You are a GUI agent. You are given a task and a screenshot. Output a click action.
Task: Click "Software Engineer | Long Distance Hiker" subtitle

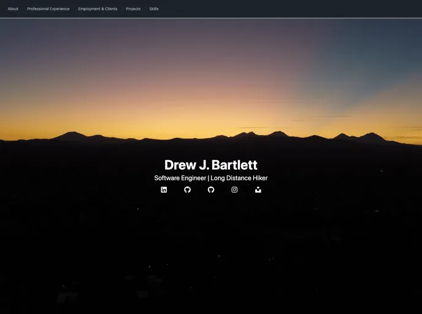(211, 178)
